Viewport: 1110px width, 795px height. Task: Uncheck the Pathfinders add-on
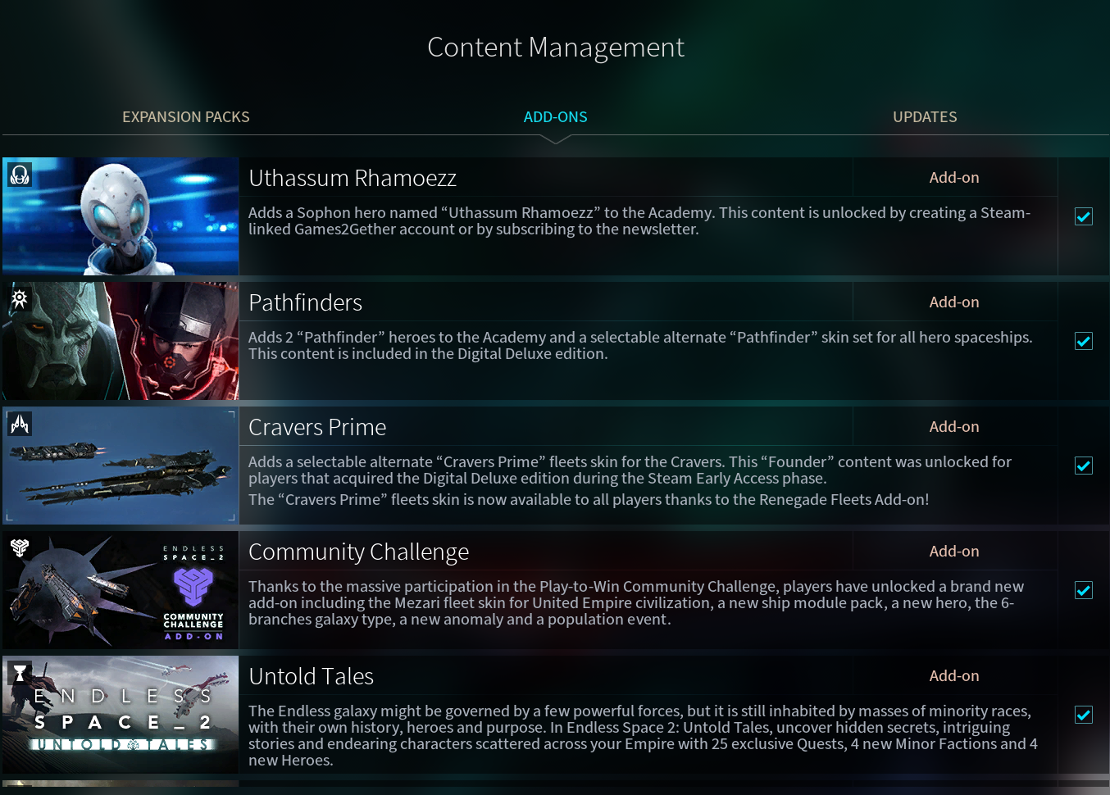pyautogui.click(x=1084, y=341)
